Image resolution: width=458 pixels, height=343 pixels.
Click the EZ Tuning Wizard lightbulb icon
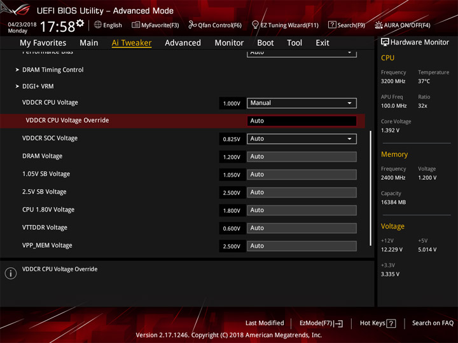pyautogui.click(x=255, y=25)
